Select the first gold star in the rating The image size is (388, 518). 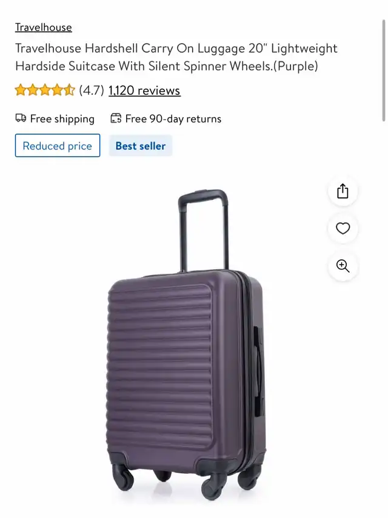pos(21,90)
